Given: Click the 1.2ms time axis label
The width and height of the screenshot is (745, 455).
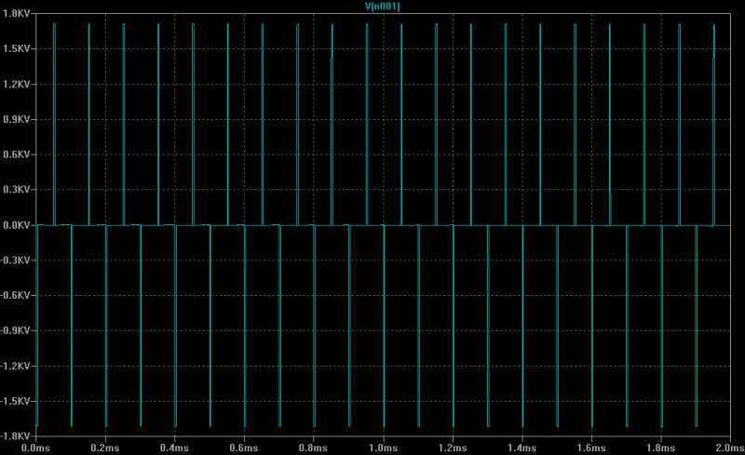Looking at the screenshot, I should (x=453, y=448).
